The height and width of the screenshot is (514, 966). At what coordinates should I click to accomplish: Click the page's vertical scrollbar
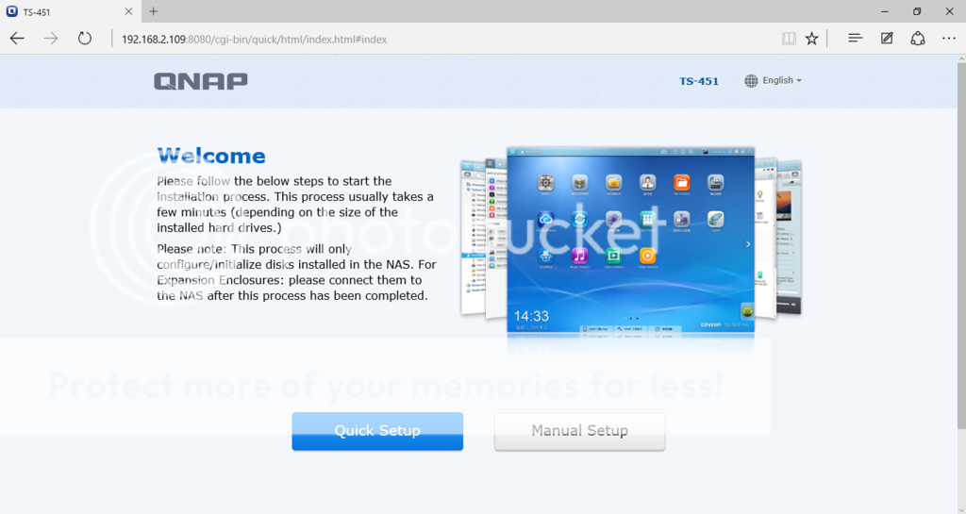pos(960,236)
